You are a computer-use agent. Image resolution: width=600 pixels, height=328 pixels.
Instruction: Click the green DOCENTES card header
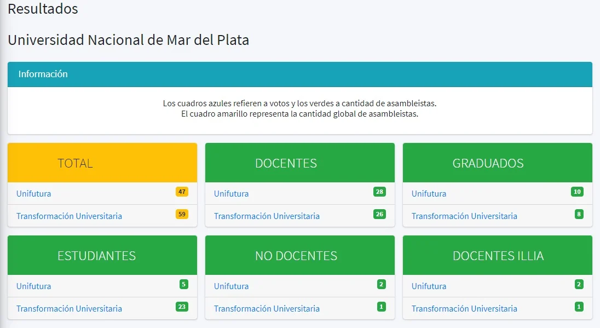[299, 163]
